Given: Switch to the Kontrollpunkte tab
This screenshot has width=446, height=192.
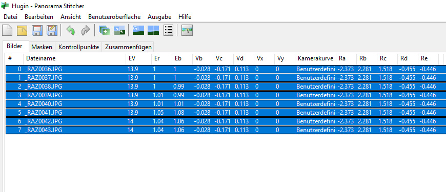Looking at the screenshot, I should (x=78, y=47).
